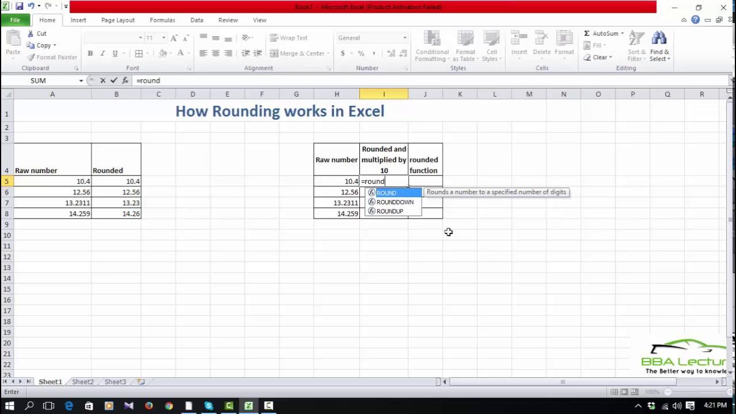
Task: Click the Align Text Left icon
Action: 203,53
